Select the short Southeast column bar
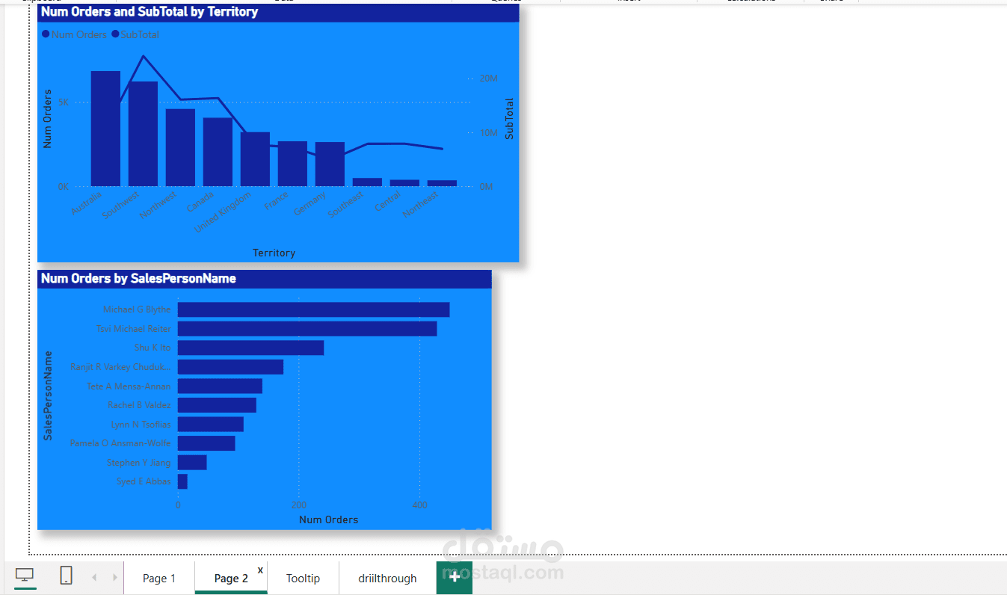 (367, 182)
